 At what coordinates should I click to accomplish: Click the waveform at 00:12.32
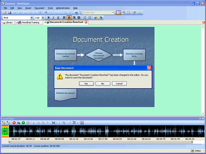point(74,131)
